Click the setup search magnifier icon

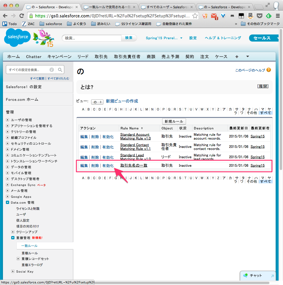coord(60,70)
